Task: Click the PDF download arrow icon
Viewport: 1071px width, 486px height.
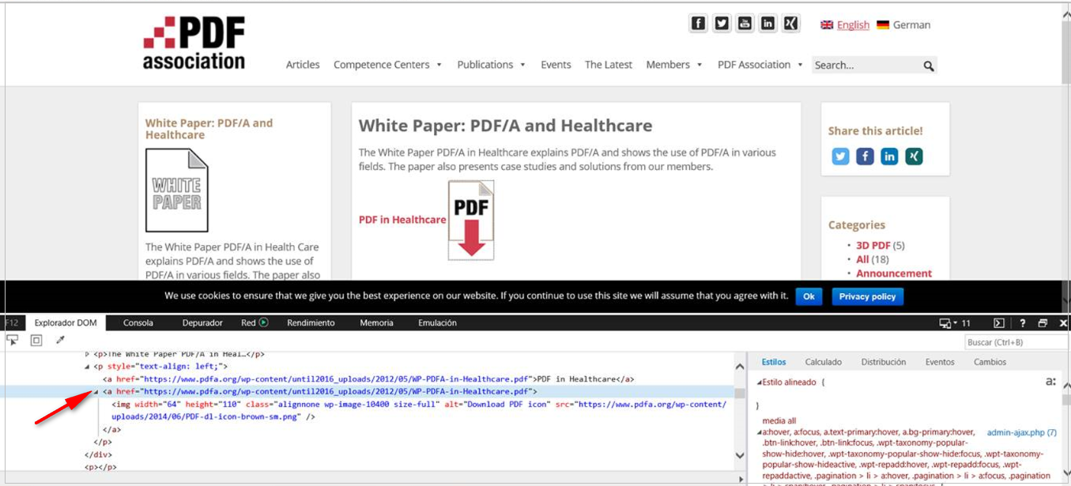Action: click(471, 220)
